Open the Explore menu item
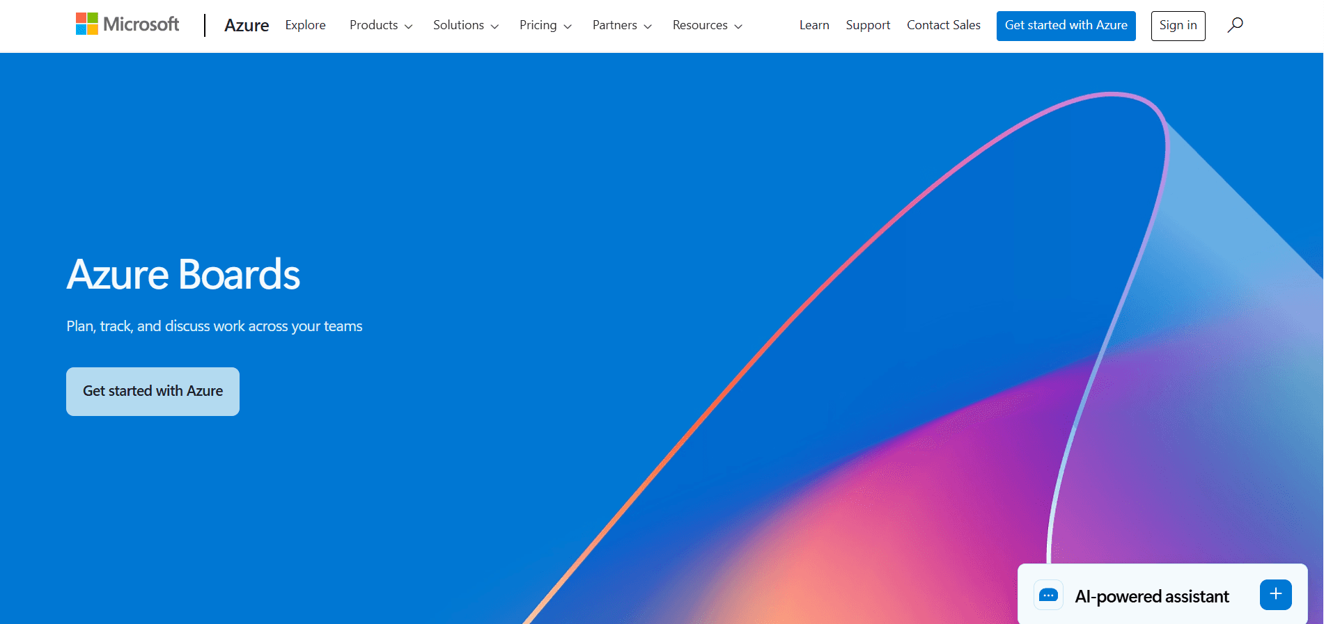Screen dimensions: 1324x624 tap(305, 25)
